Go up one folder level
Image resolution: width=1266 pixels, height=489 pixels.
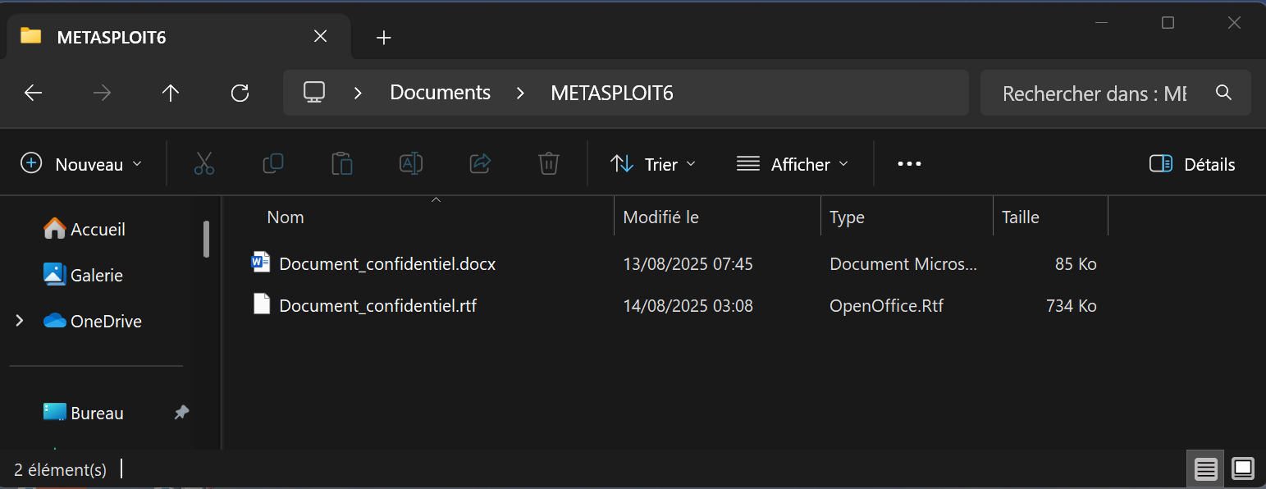(171, 94)
